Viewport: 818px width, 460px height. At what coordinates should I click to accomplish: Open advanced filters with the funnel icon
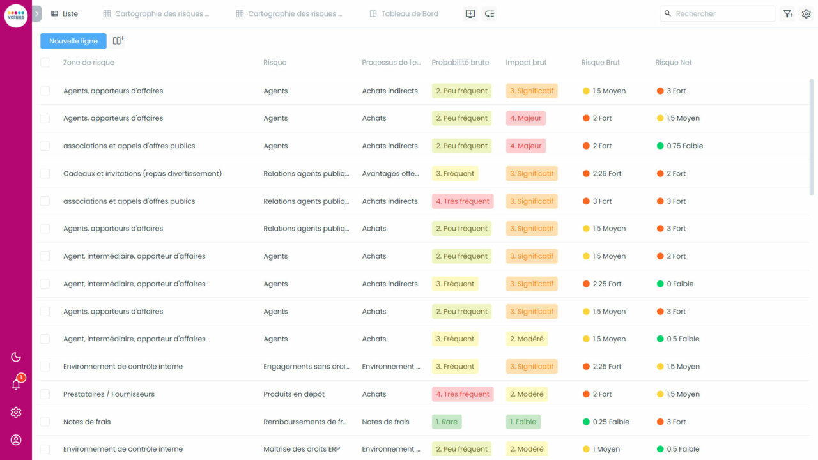788,13
